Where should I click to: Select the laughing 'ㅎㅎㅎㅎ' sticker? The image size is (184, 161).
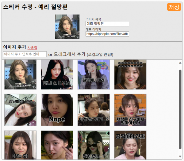[x=130, y=75]
